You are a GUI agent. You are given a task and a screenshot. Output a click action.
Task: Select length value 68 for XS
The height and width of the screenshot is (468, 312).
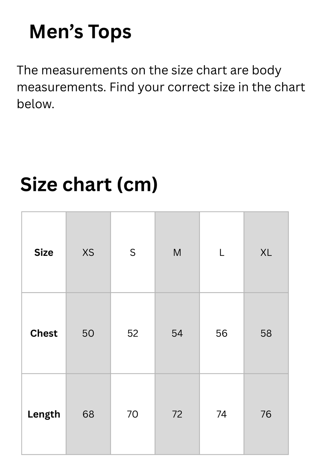(88, 414)
